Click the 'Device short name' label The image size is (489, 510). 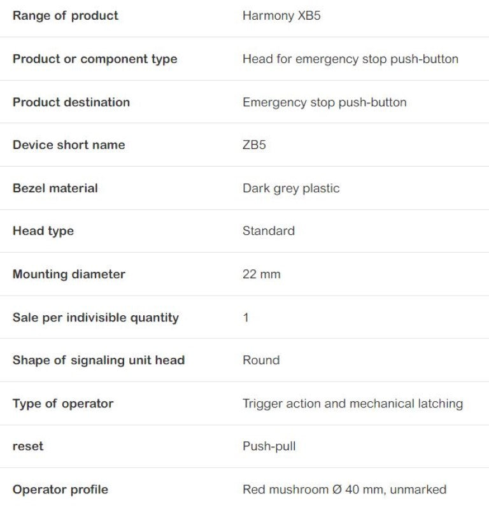[69, 145]
